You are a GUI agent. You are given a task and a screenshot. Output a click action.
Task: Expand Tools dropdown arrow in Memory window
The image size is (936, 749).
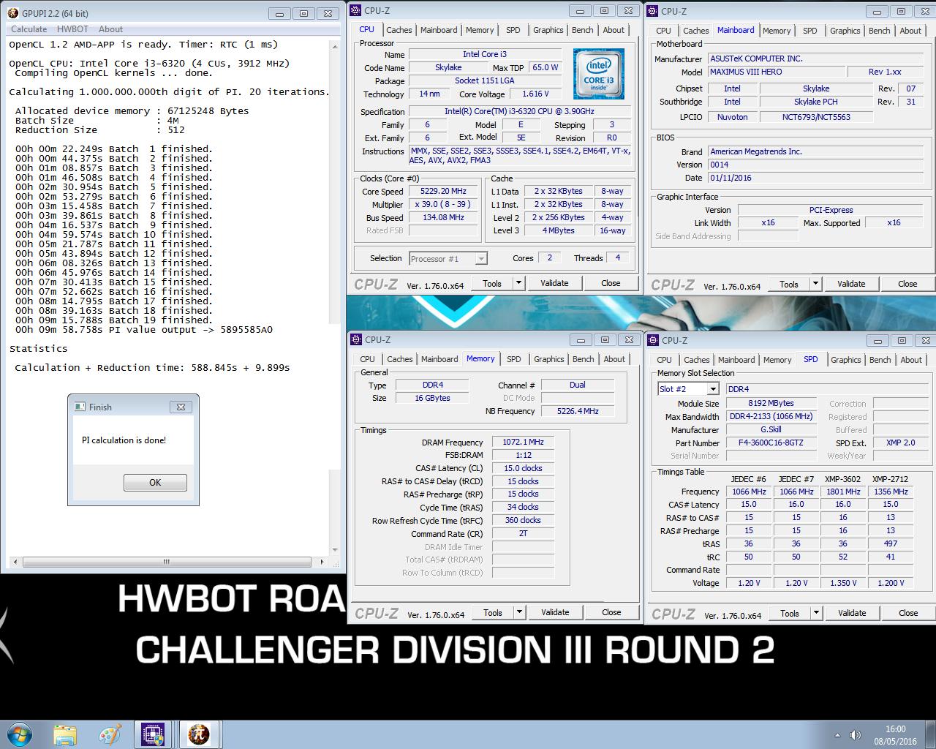tap(519, 612)
